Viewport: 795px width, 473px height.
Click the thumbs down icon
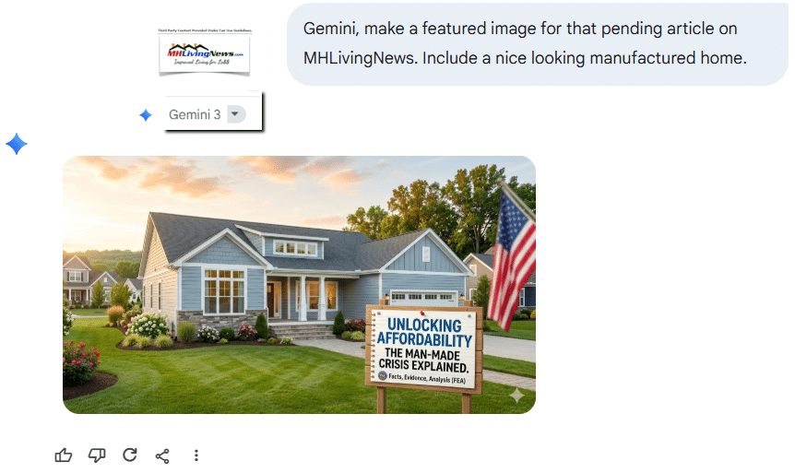(x=97, y=455)
